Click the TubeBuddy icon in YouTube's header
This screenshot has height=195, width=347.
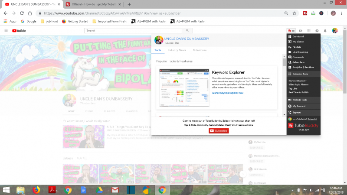tap(291, 31)
